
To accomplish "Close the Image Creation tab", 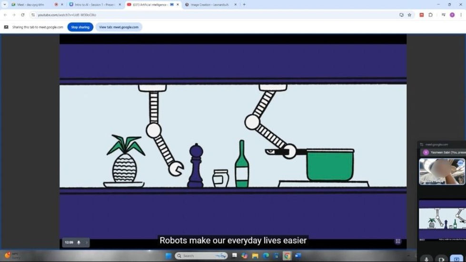I will click(235, 5).
